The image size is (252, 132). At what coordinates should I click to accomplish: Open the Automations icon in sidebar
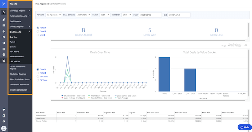(4, 31)
